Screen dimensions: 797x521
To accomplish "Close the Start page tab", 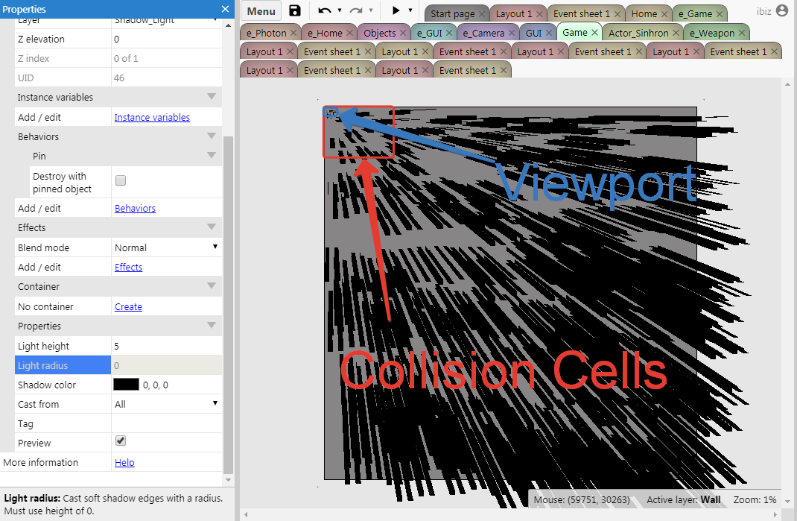I will [x=482, y=14].
